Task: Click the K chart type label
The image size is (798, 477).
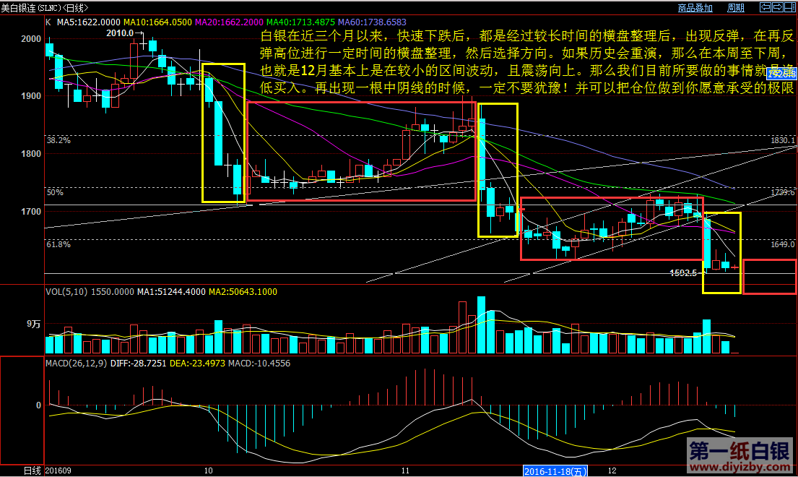Action: tap(48, 22)
